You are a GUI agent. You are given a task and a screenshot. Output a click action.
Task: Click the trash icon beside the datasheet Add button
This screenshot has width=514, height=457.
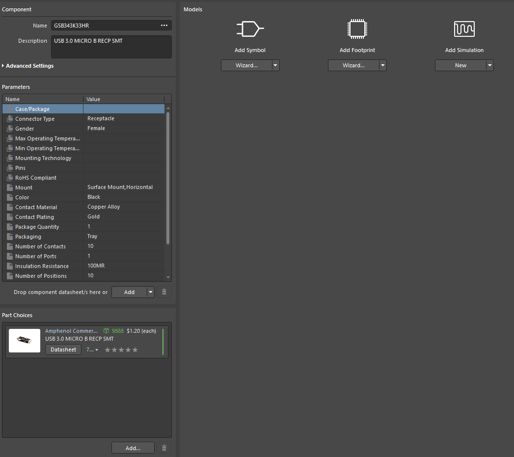[164, 292]
